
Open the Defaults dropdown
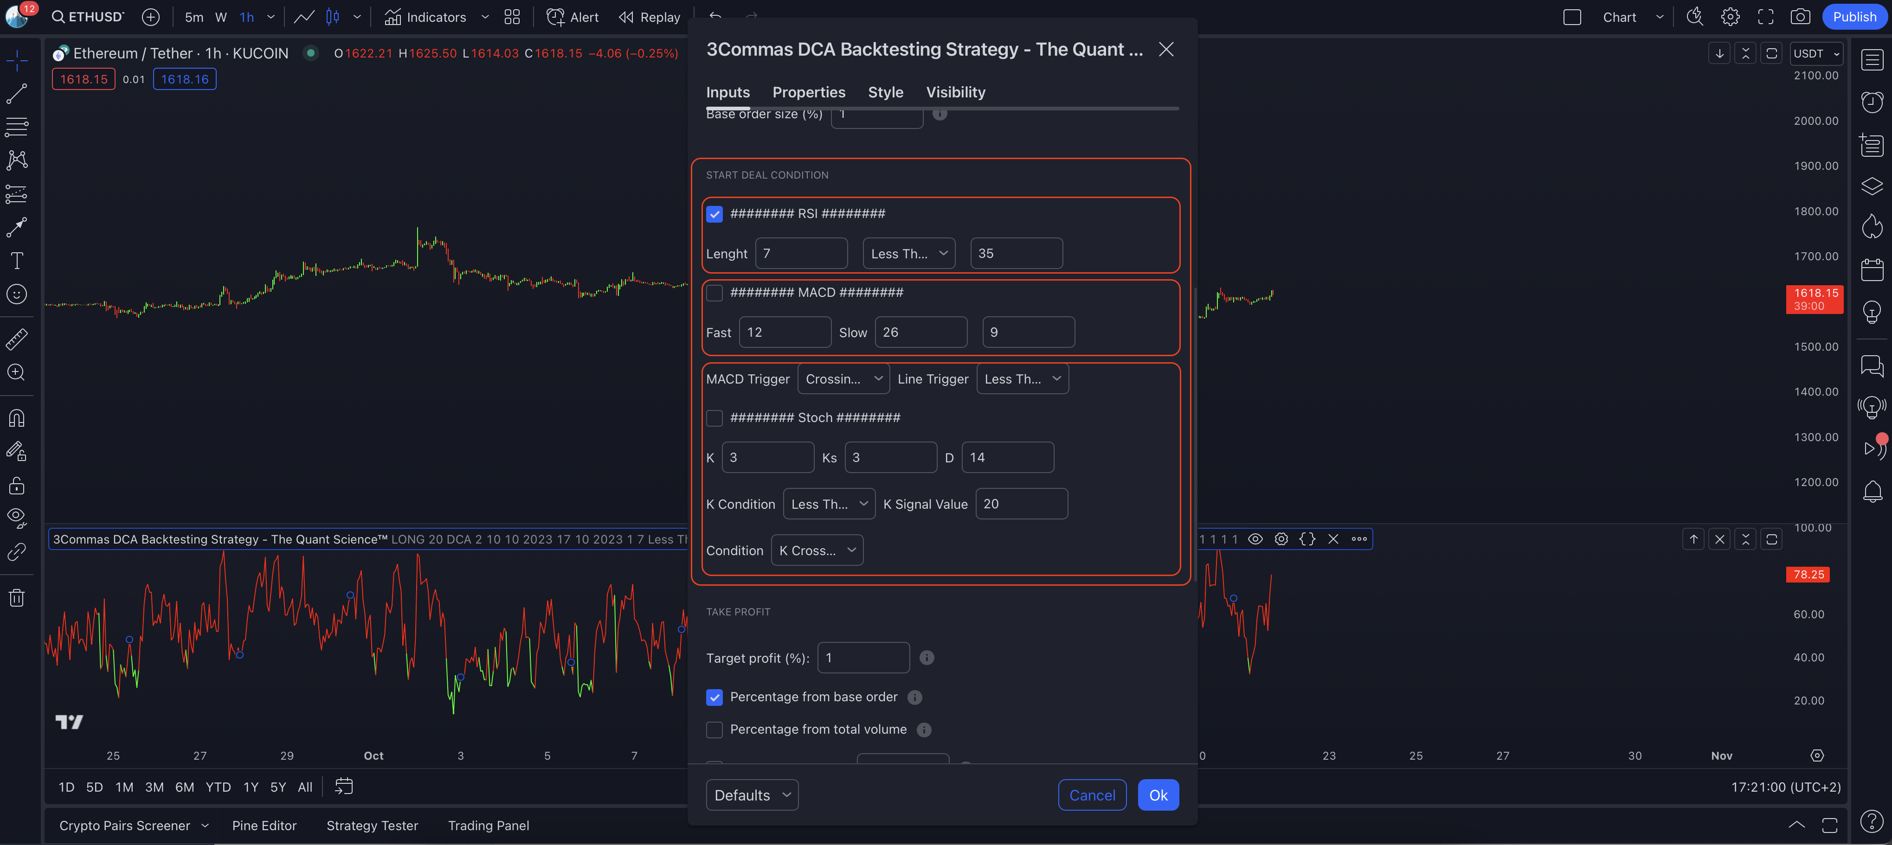(751, 795)
